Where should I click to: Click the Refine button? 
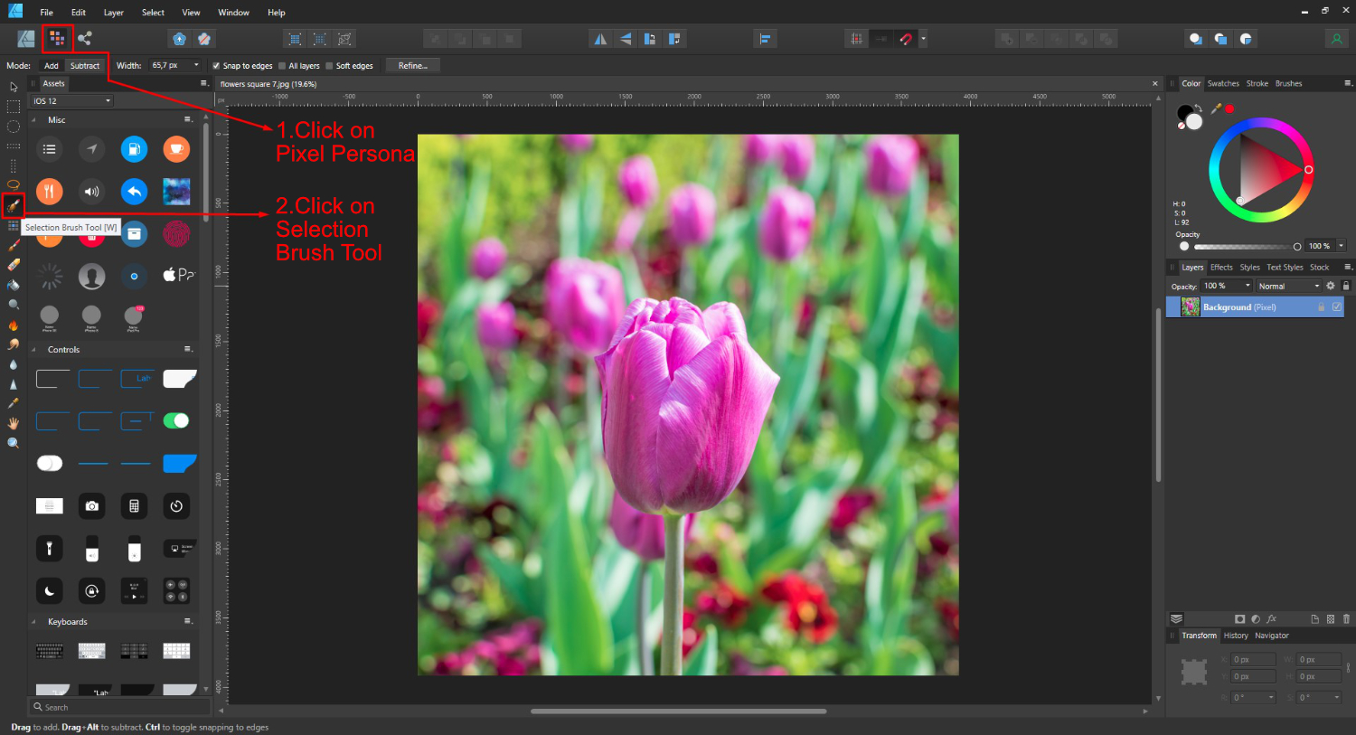(412, 64)
